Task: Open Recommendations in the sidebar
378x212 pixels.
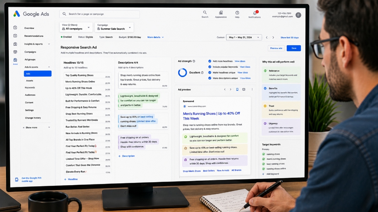Action: 34,36
